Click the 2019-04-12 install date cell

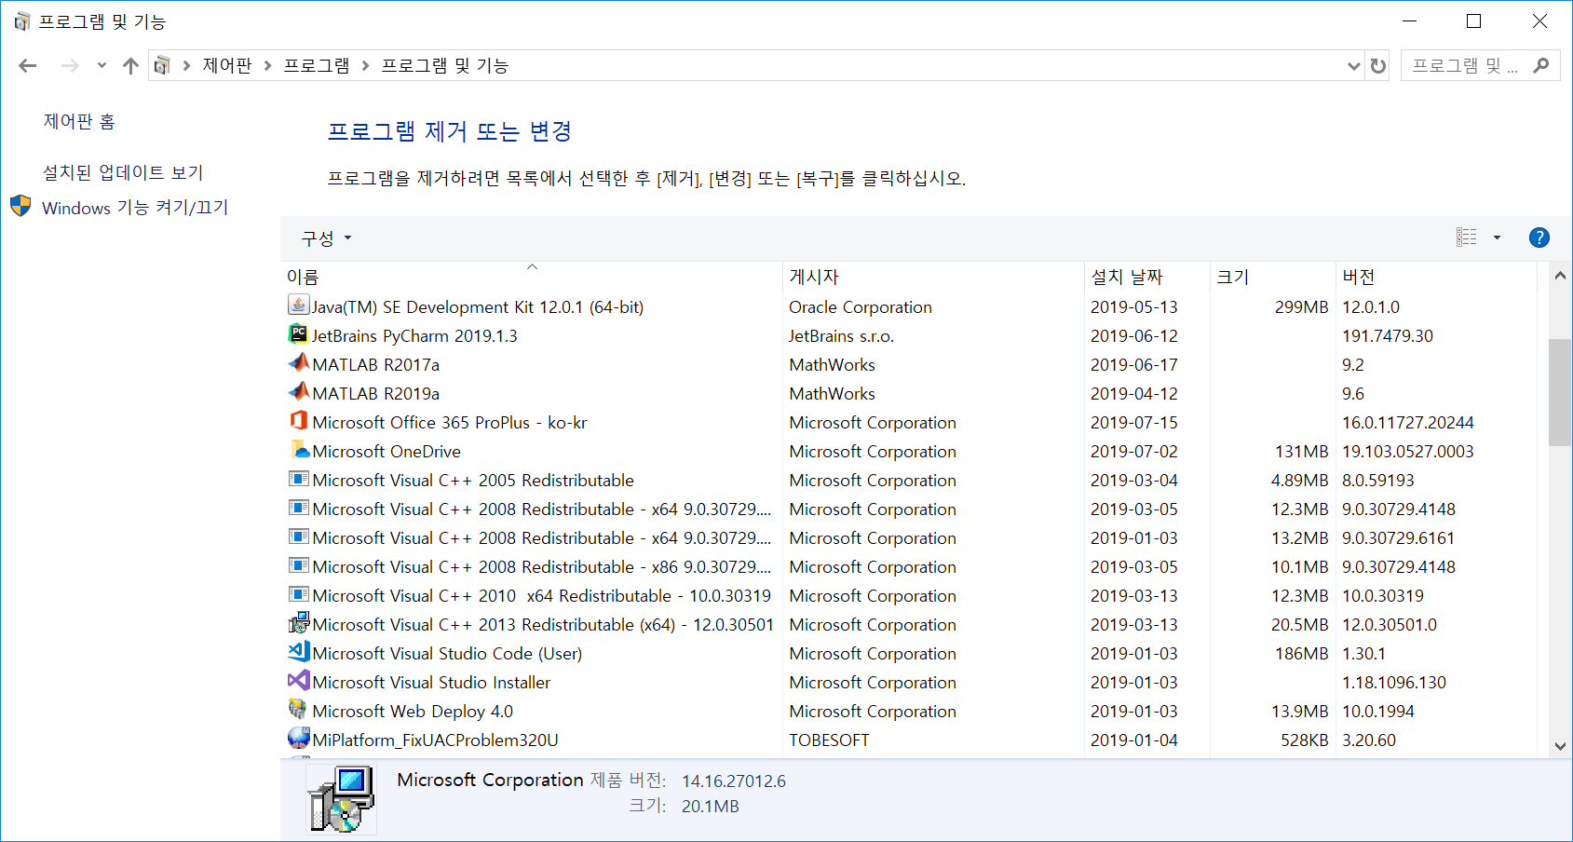1133,393
